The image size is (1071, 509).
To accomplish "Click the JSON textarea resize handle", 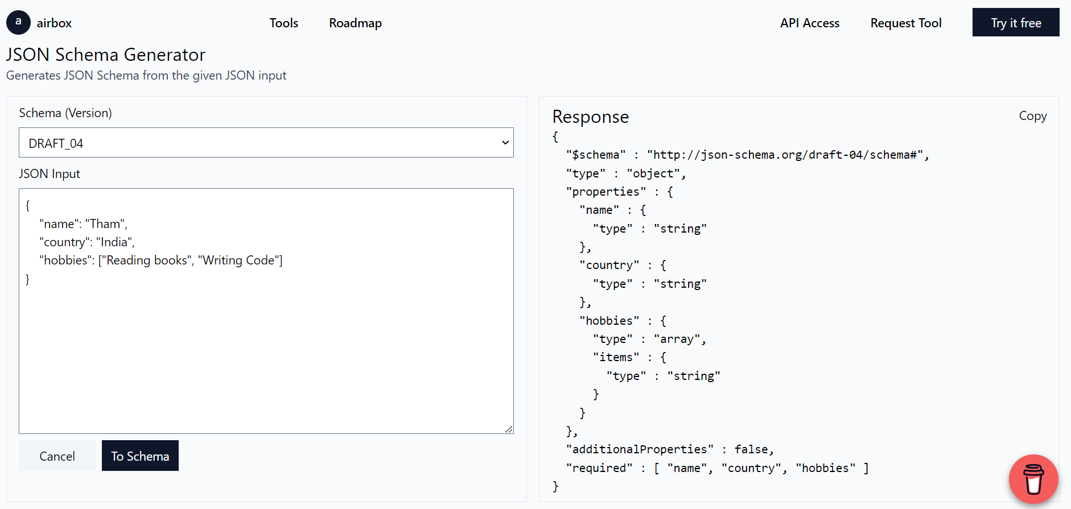I will pos(509,429).
